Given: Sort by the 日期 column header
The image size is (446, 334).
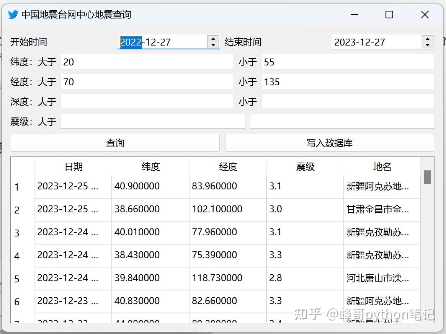Looking at the screenshot, I should [x=74, y=166].
